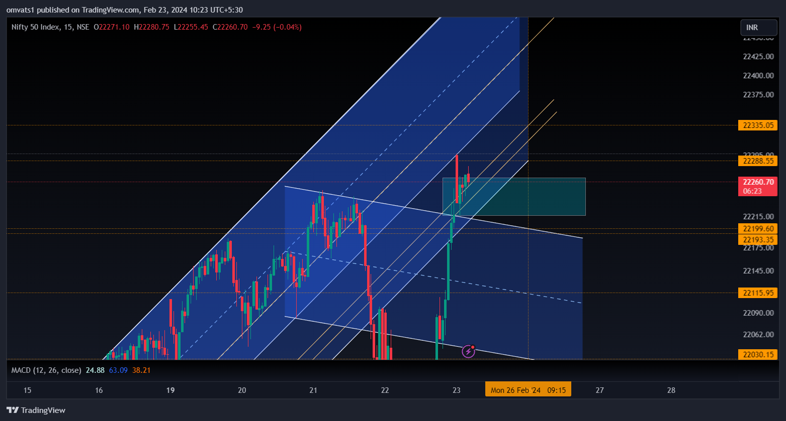Click date 23 on the time axis

click(x=457, y=390)
